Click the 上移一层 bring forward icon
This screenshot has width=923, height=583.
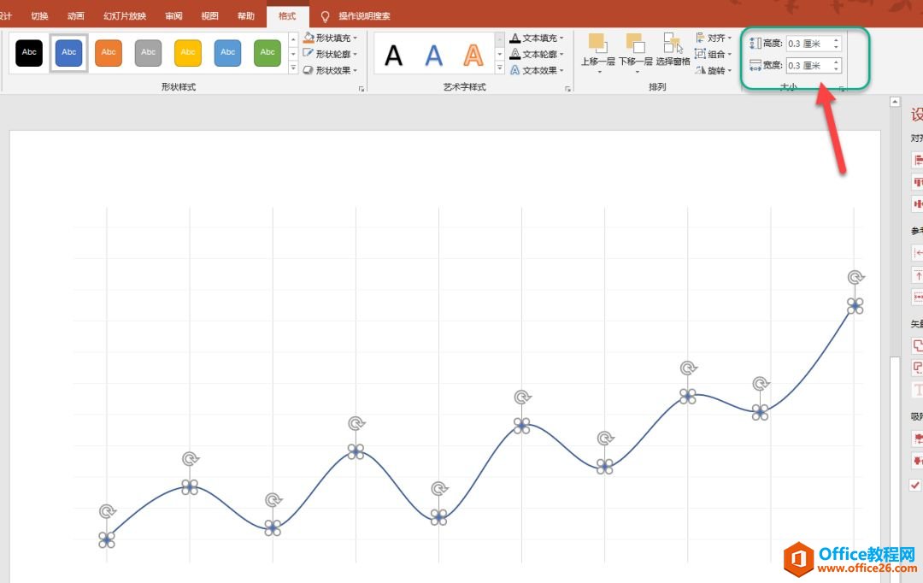(x=597, y=44)
